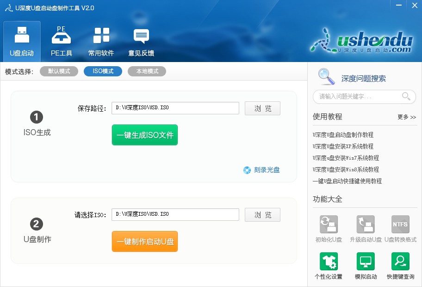
Task: Click the 请选择ISO path field
Action: (x=175, y=215)
